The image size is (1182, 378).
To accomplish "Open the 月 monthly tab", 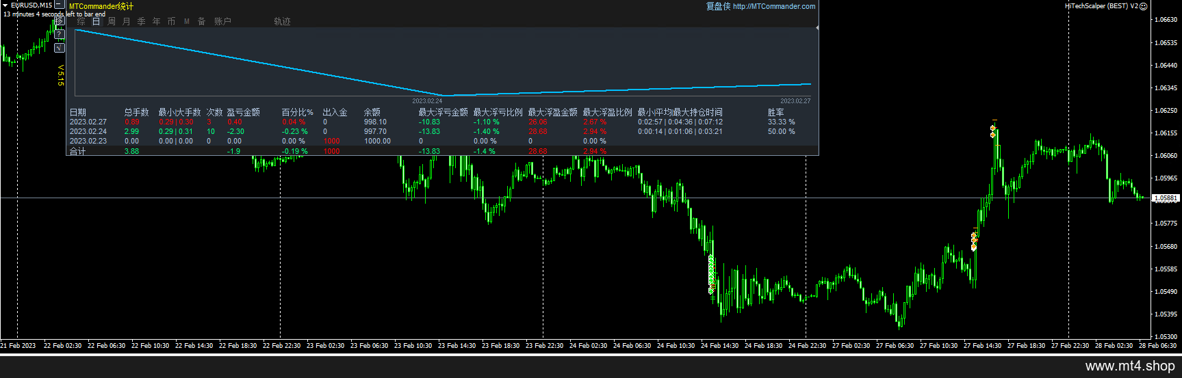I will [127, 21].
